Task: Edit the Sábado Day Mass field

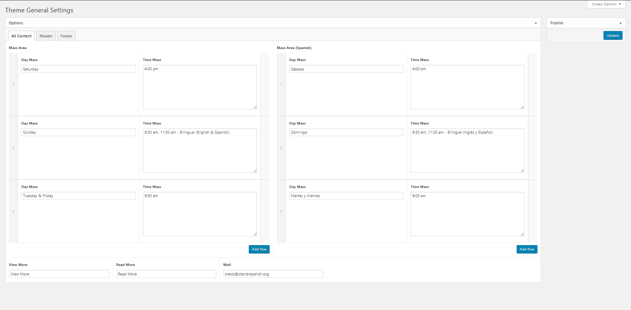Action: click(x=346, y=69)
